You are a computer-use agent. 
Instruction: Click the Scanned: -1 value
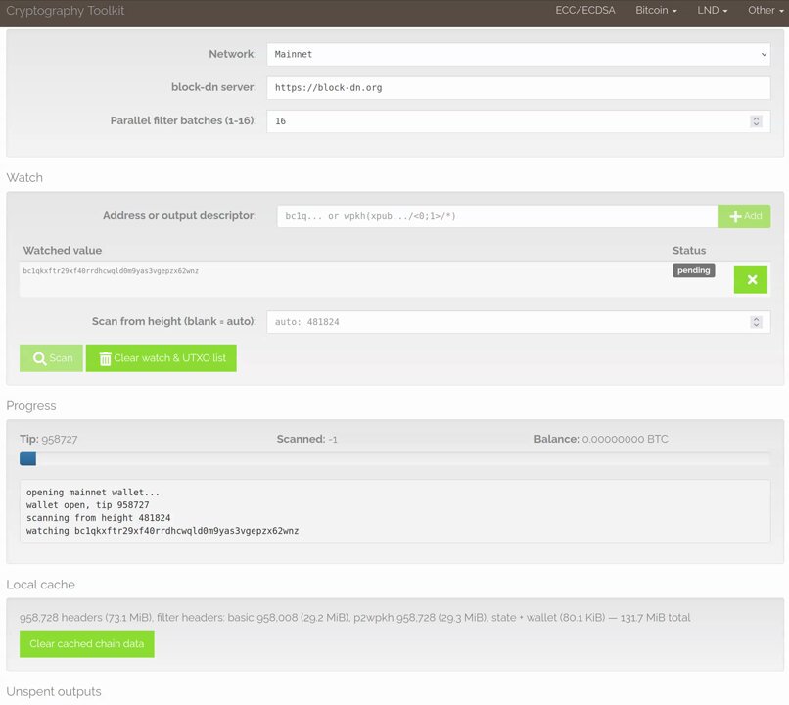(x=307, y=440)
